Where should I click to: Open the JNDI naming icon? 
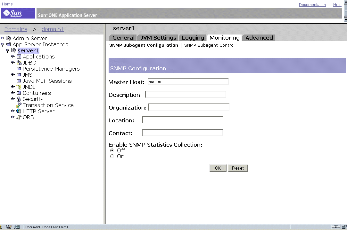[19, 87]
